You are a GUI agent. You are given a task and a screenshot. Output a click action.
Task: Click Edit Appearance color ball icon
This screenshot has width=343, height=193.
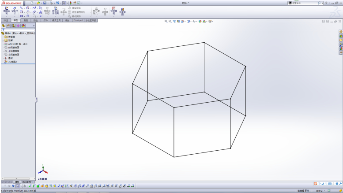click(200, 22)
